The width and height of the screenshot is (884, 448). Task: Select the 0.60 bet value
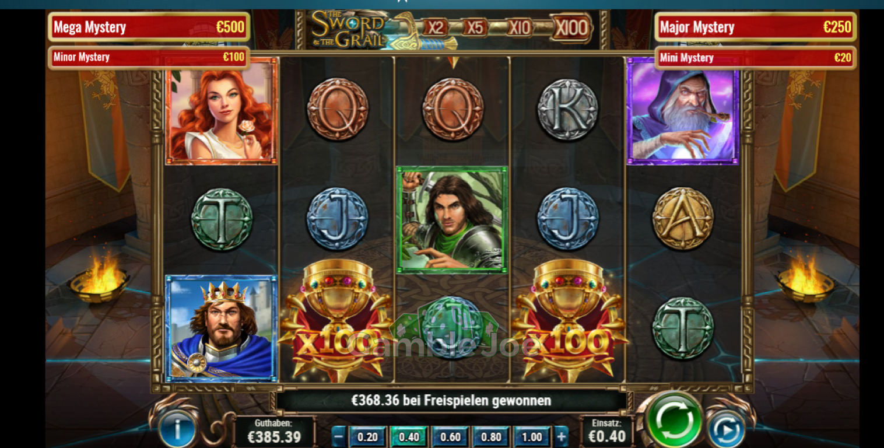(450, 436)
